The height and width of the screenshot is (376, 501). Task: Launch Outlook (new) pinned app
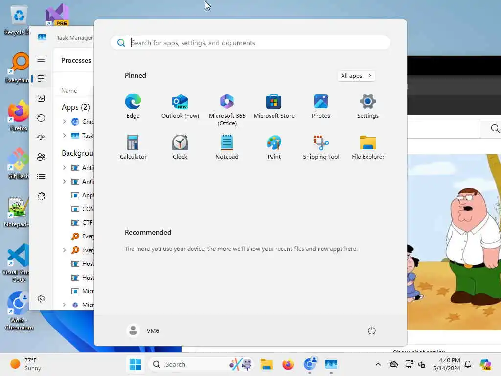tap(180, 106)
